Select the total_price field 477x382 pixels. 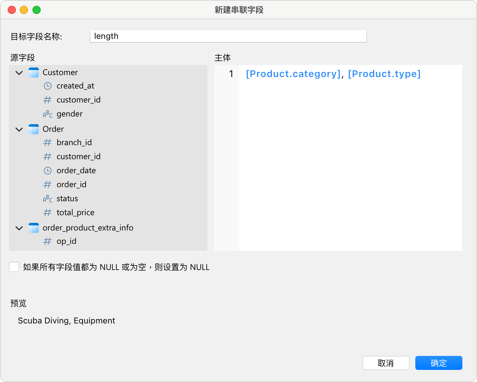tap(75, 213)
